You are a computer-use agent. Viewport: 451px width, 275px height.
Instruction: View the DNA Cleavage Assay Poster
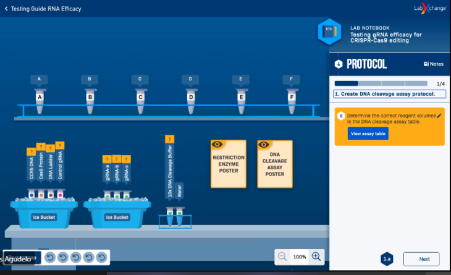(x=274, y=163)
